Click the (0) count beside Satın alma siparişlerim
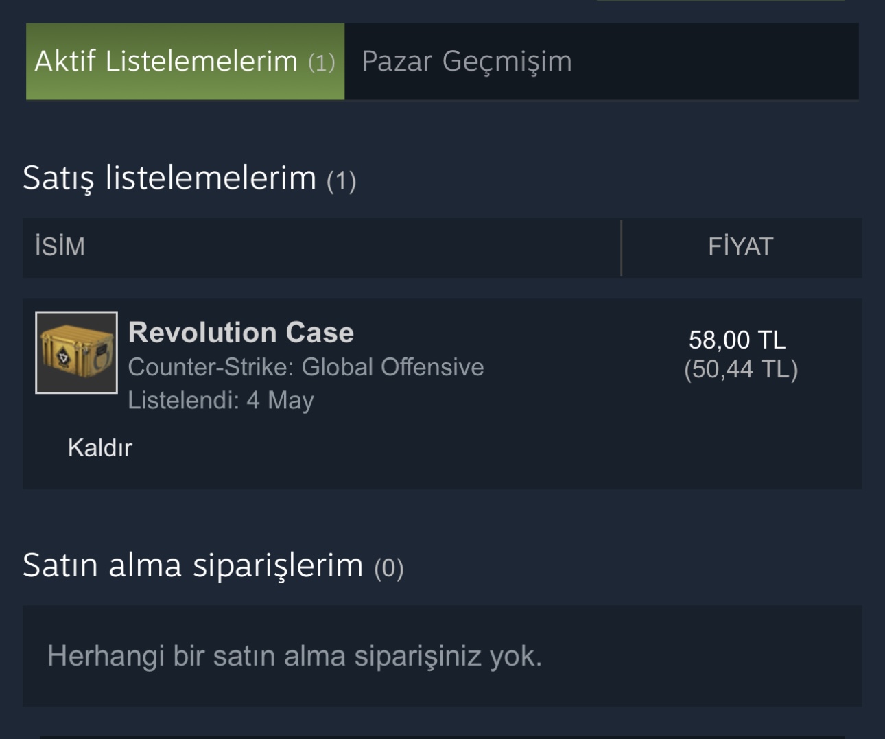The width and height of the screenshot is (885, 739). pos(388,568)
